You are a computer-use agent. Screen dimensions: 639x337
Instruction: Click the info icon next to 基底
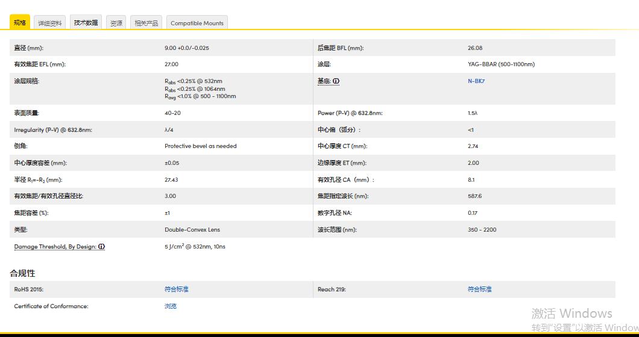tap(336, 81)
